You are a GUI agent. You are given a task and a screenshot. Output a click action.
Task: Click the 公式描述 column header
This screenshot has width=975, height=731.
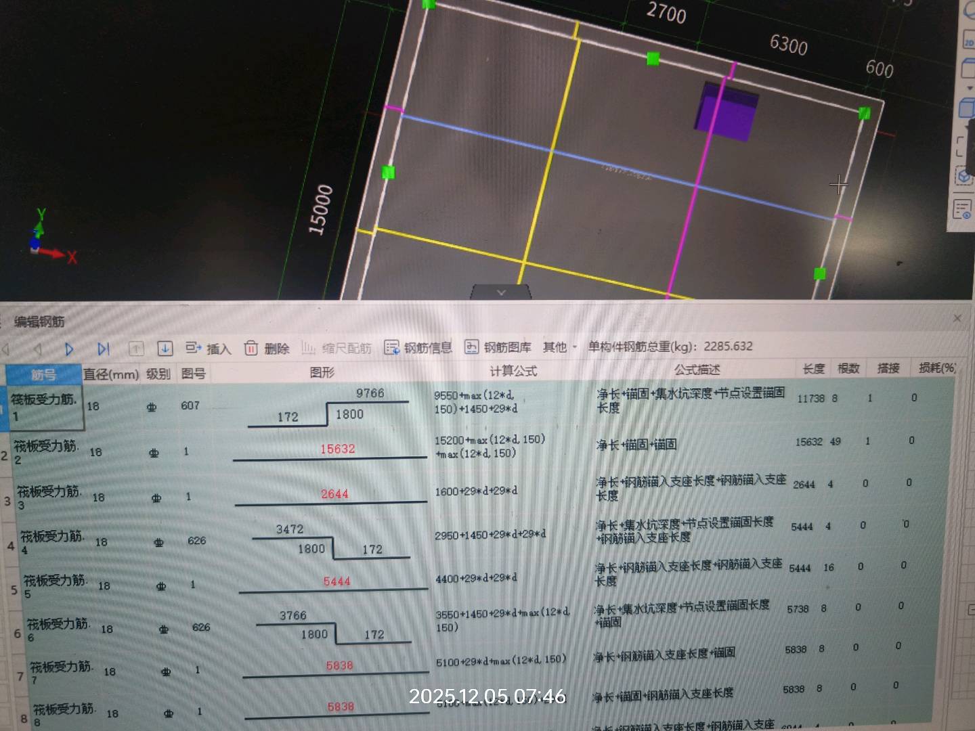(697, 370)
